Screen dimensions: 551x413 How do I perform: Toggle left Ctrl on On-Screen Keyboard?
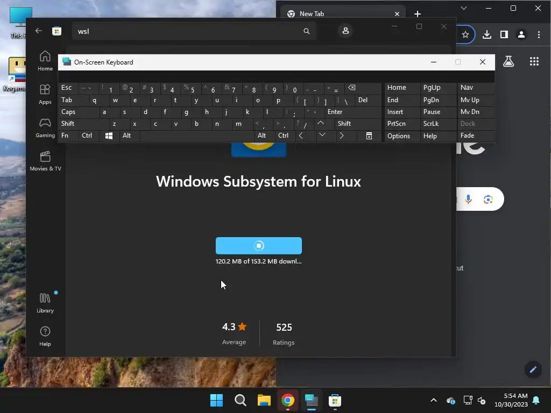(x=89, y=136)
